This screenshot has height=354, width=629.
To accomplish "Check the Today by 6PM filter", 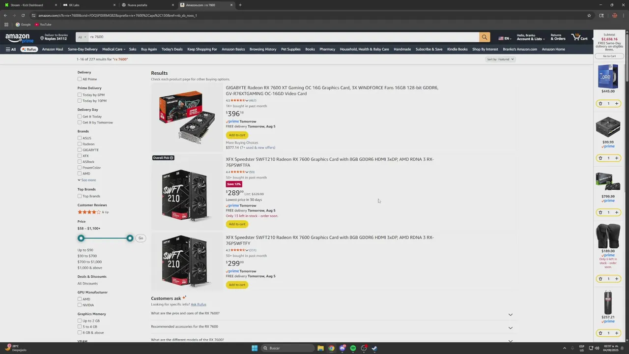I will pyautogui.click(x=80, y=95).
